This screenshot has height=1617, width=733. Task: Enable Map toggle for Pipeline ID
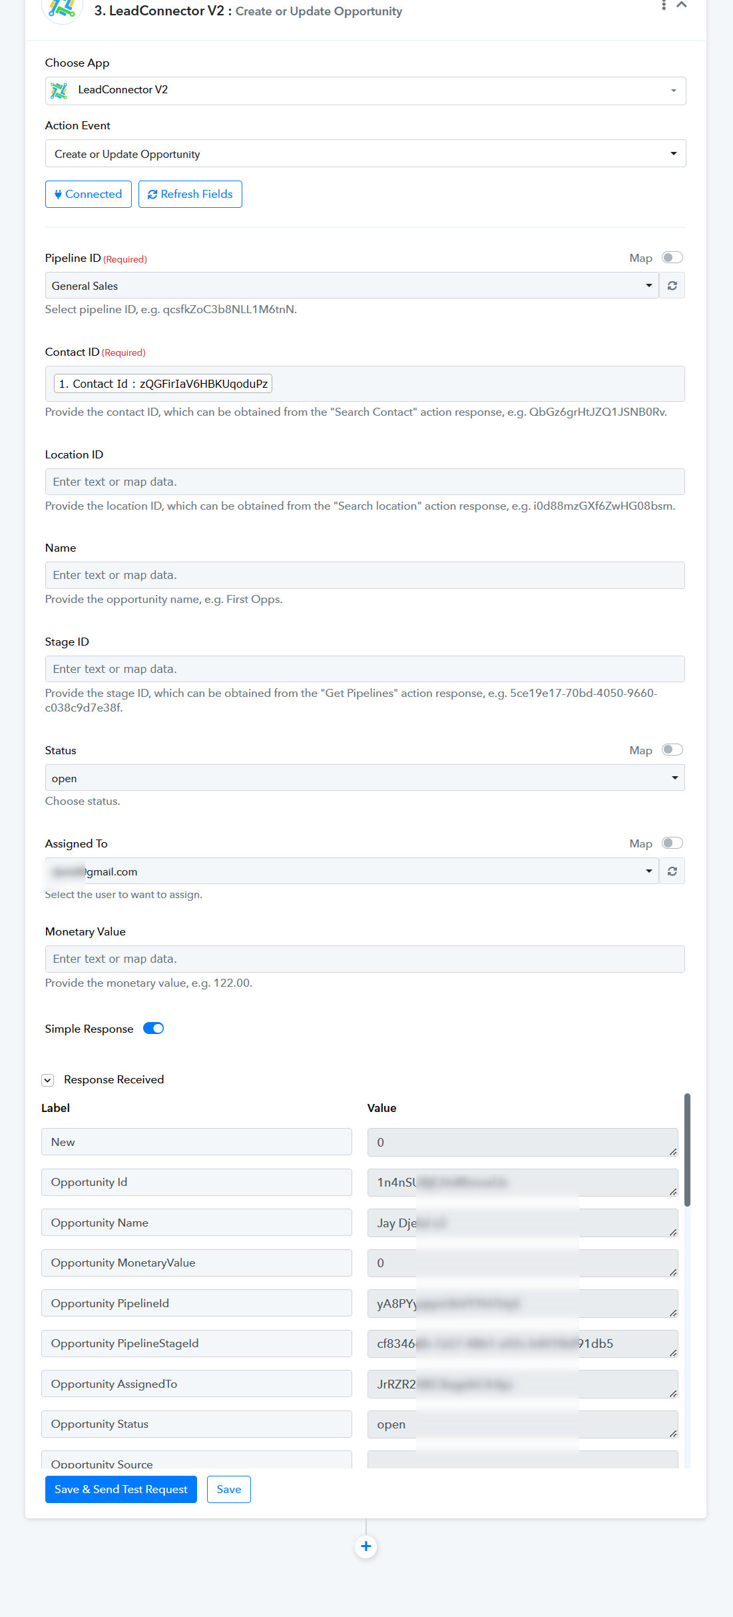tap(672, 258)
